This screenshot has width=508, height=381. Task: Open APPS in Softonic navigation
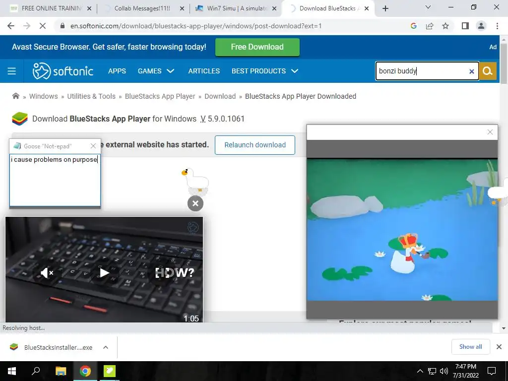click(x=117, y=71)
